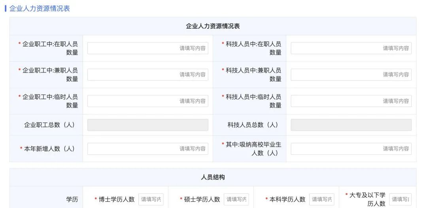This screenshot has height=208, width=427.
Task: Click the 本年新增人数（人） label
Action: [x=49, y=149]
